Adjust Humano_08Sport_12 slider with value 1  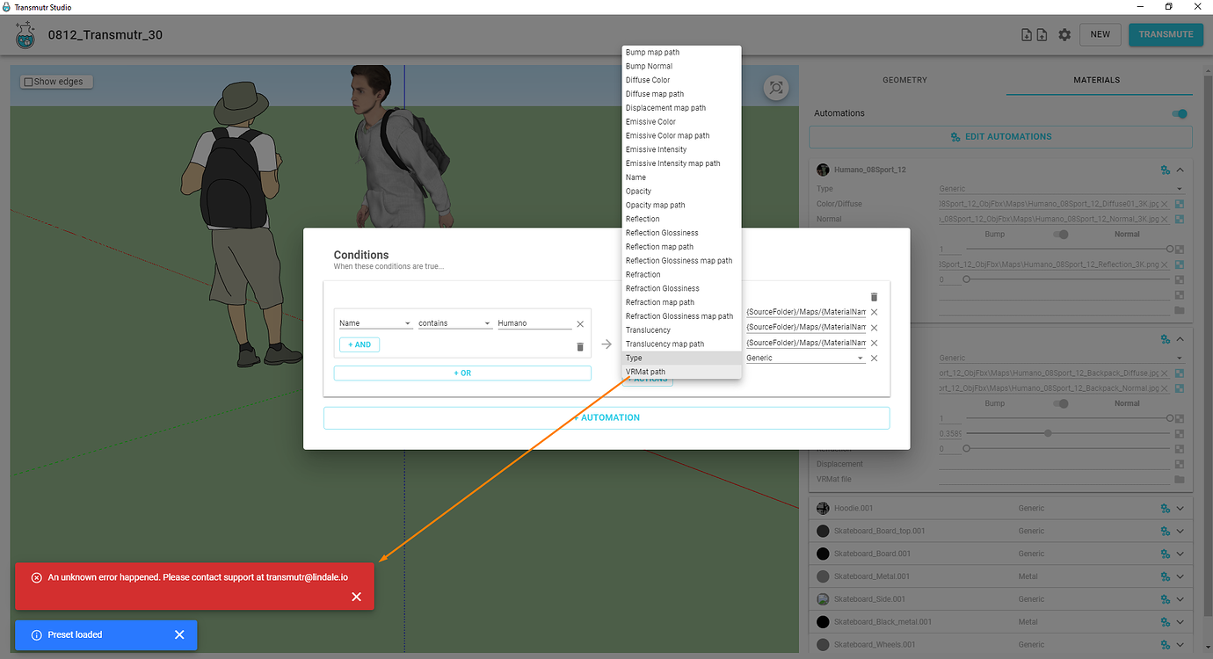(1170, 250)
